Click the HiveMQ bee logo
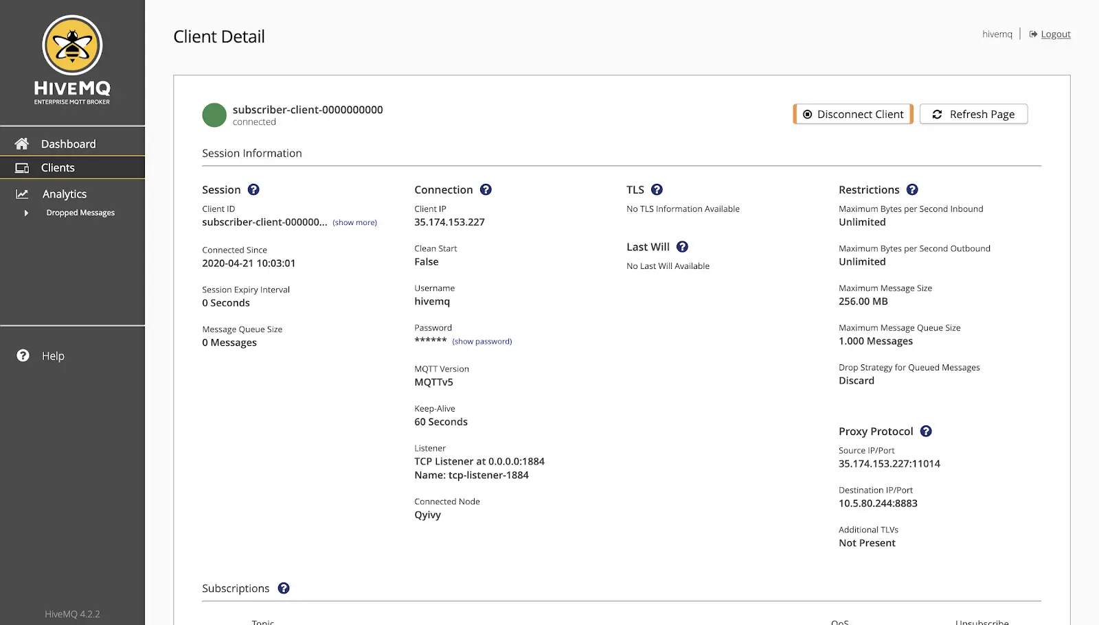The width and height of the screenshot is (1099, 625). (72, 45)
